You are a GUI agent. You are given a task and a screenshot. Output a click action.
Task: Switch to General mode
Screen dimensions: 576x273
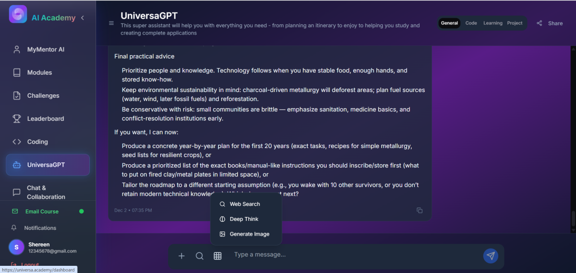click(449, 23)
